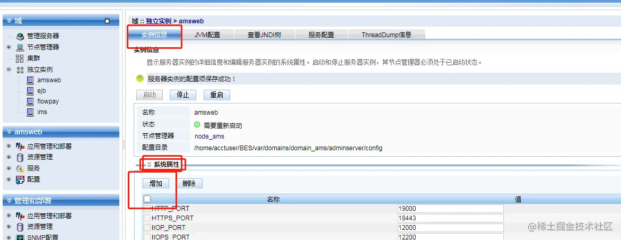Collapse the amsweb panel header chevron
This screenshot has width=621, height=240.
coord(10,132)
